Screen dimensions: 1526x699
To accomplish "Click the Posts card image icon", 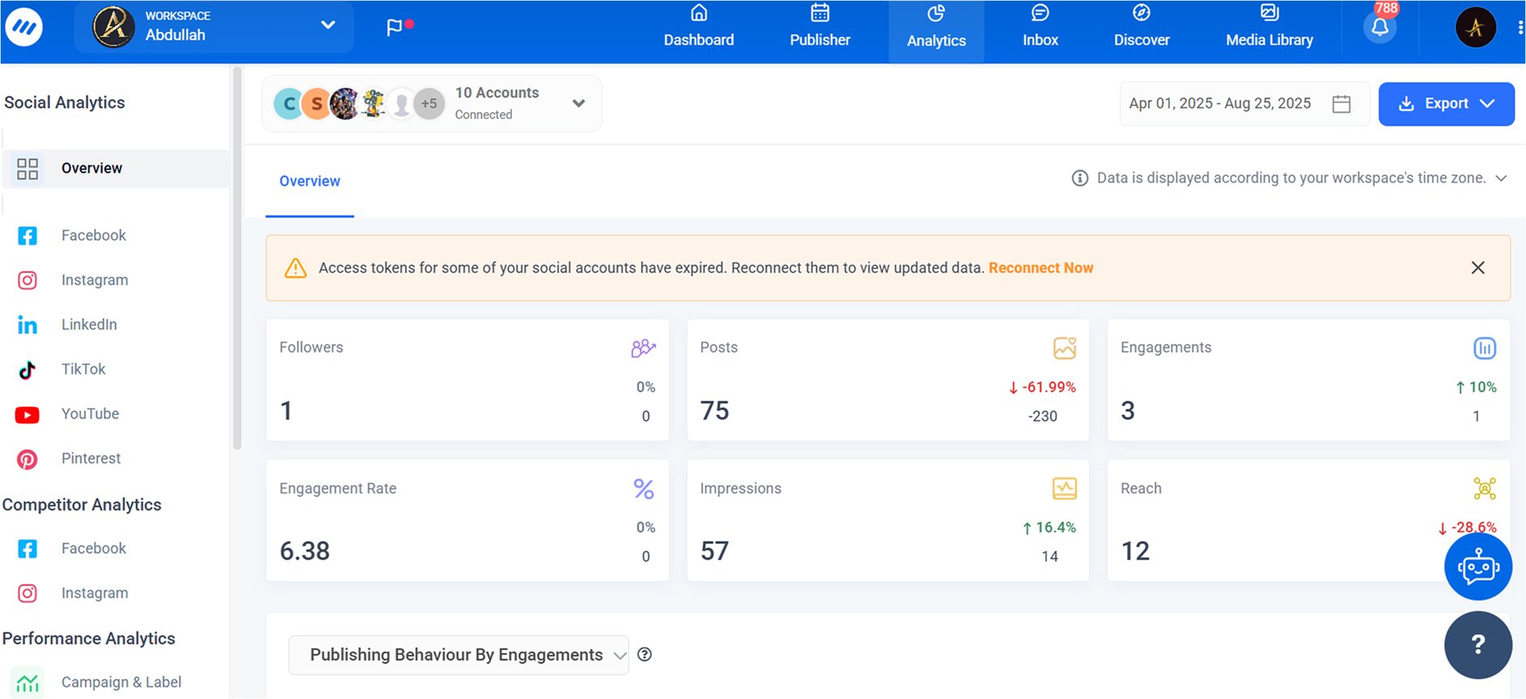I will pyautogui.click(x=1064, y=348).
